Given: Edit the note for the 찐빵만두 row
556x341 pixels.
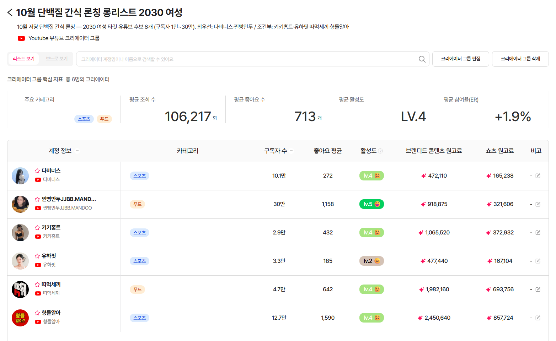Looking at the screenshot, I should click(x=538, y=204).
